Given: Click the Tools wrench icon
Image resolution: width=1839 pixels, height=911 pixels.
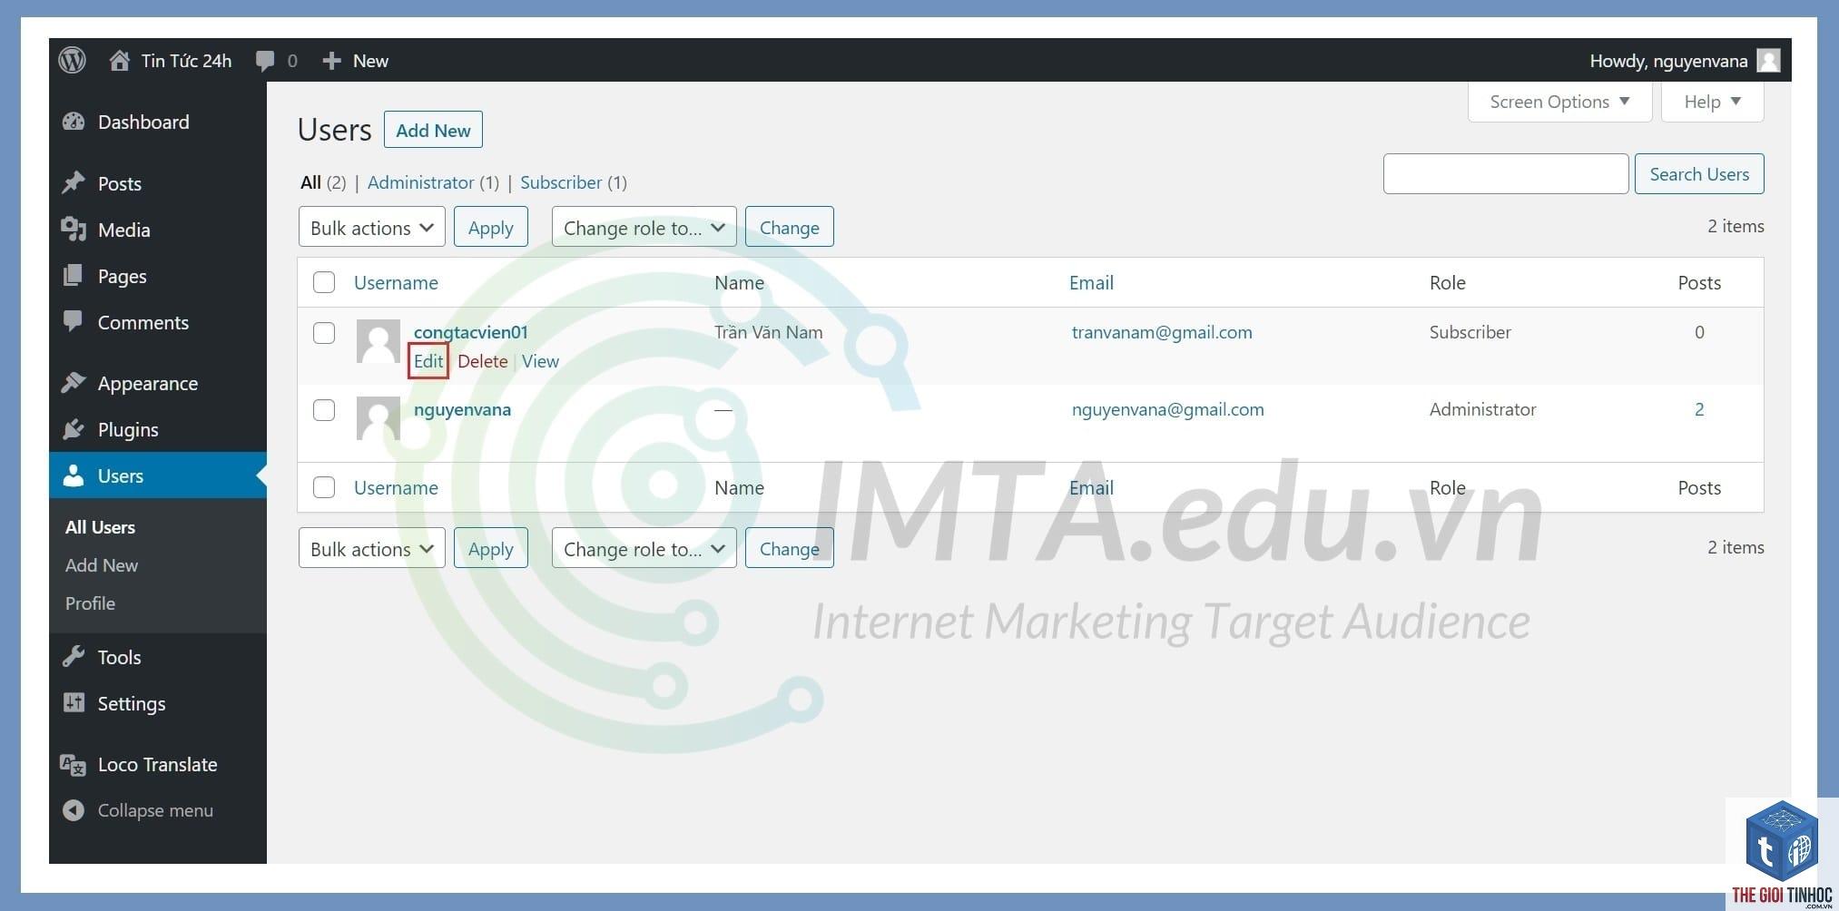Looking at the screenshot, I should point(74,657).
